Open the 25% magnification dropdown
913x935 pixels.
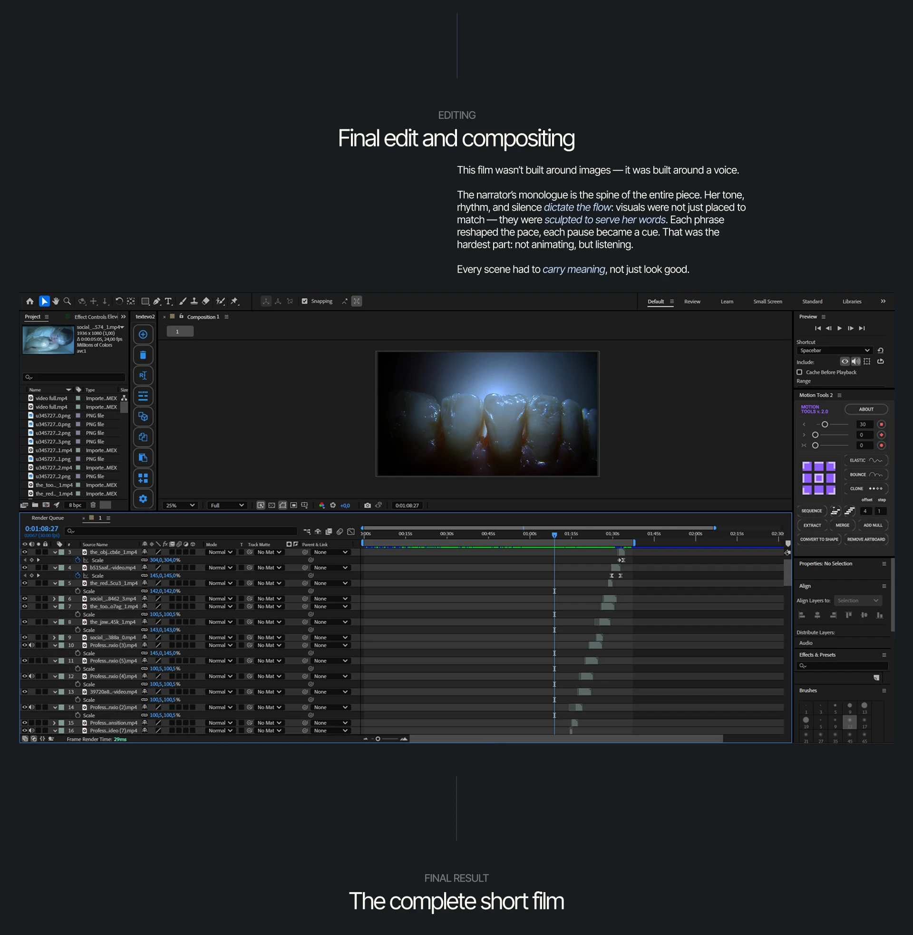pos(180,506)
